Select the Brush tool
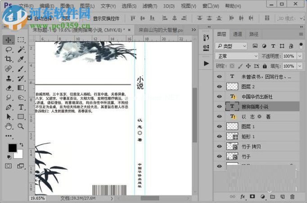 coord(21,69)
